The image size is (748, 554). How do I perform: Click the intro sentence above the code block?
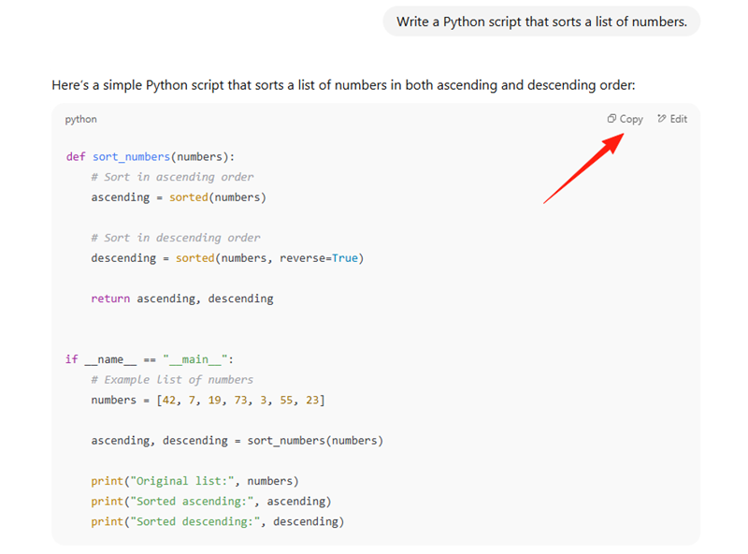coord(343,85)
